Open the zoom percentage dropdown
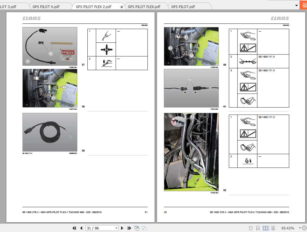This screenshot has height=232, width=307. point(300,228)
